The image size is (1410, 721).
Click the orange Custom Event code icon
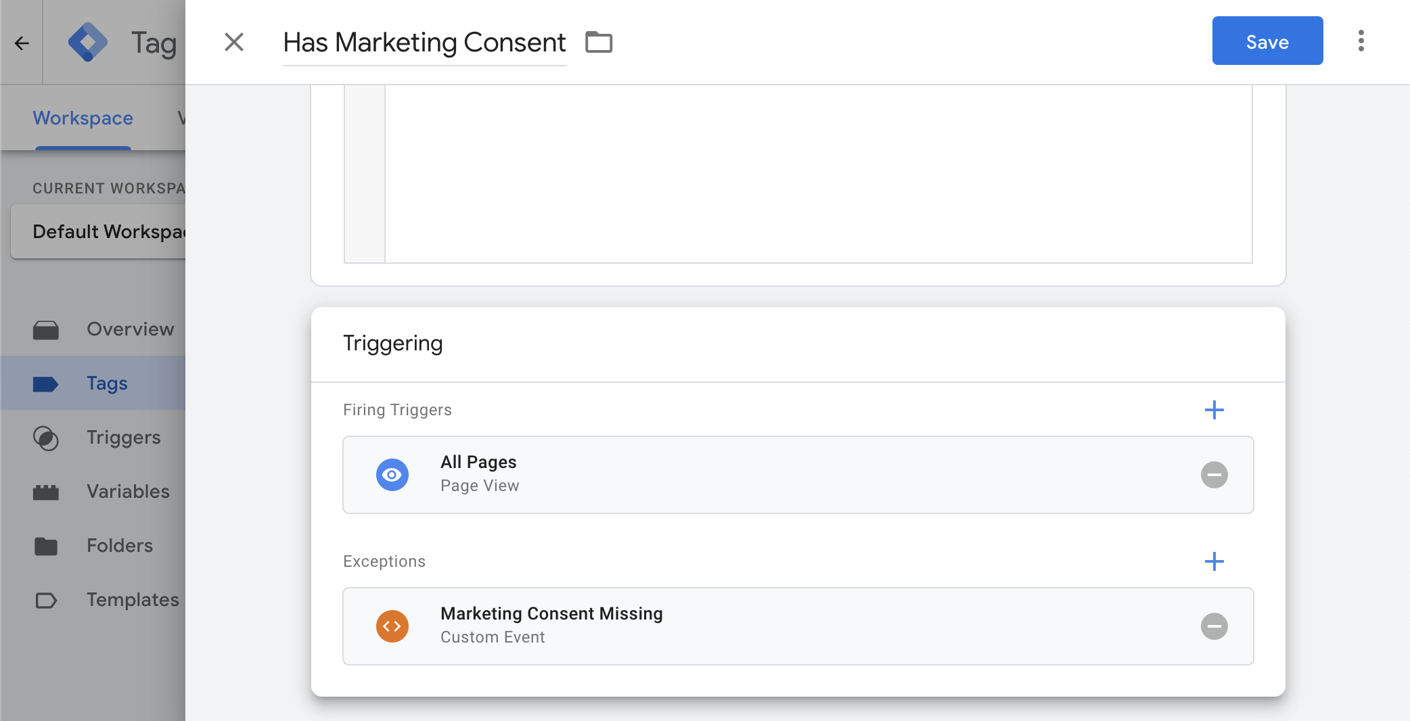click(x=392, y=626)
